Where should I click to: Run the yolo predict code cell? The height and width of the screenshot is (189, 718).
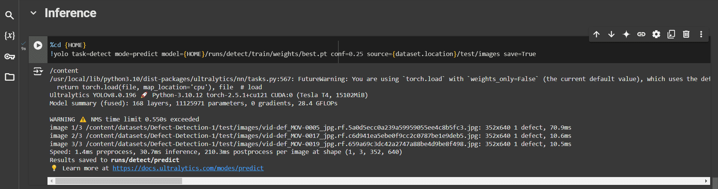(38, 45)
